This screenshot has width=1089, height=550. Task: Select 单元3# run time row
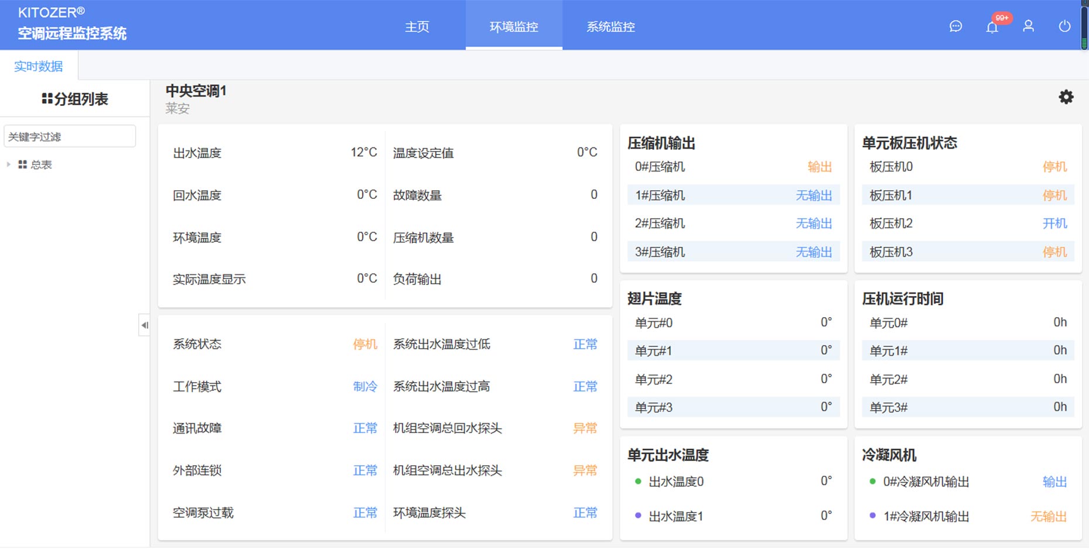click(x=968, y=408)
